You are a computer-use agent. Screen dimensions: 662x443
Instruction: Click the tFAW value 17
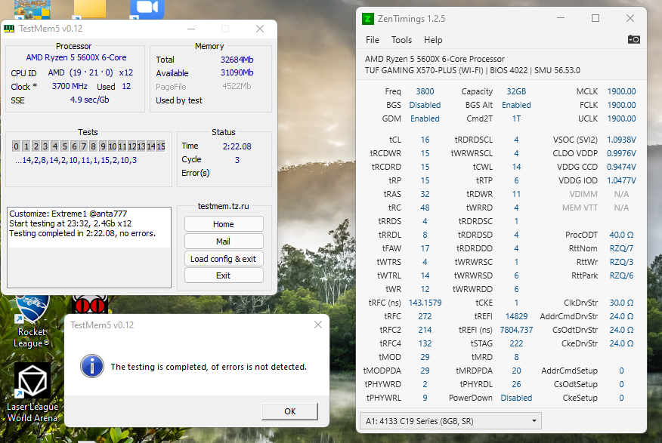pyautogui.click(x=425, y=248)
